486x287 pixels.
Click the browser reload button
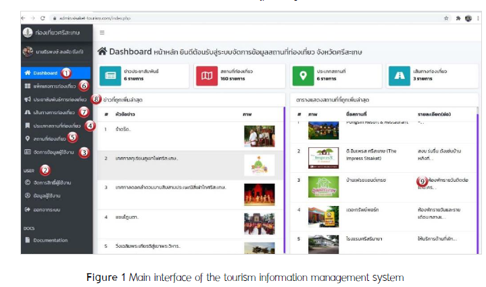point(43,18)
